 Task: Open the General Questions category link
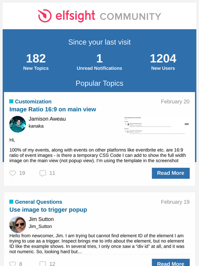click(x=38, y=202)
